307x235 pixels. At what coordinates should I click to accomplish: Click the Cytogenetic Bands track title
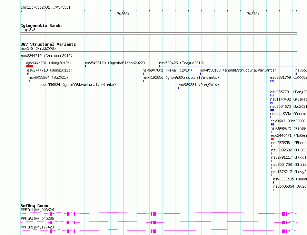pos(41,26)
